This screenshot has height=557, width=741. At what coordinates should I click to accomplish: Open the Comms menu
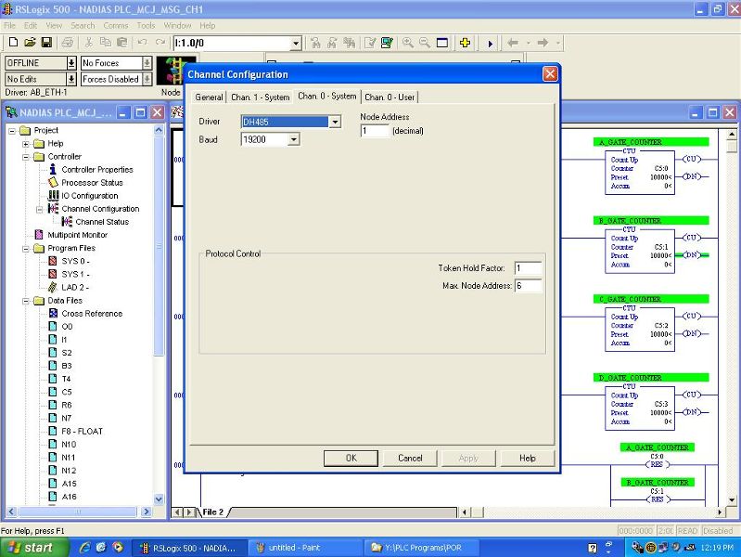[x=116, y=26]
